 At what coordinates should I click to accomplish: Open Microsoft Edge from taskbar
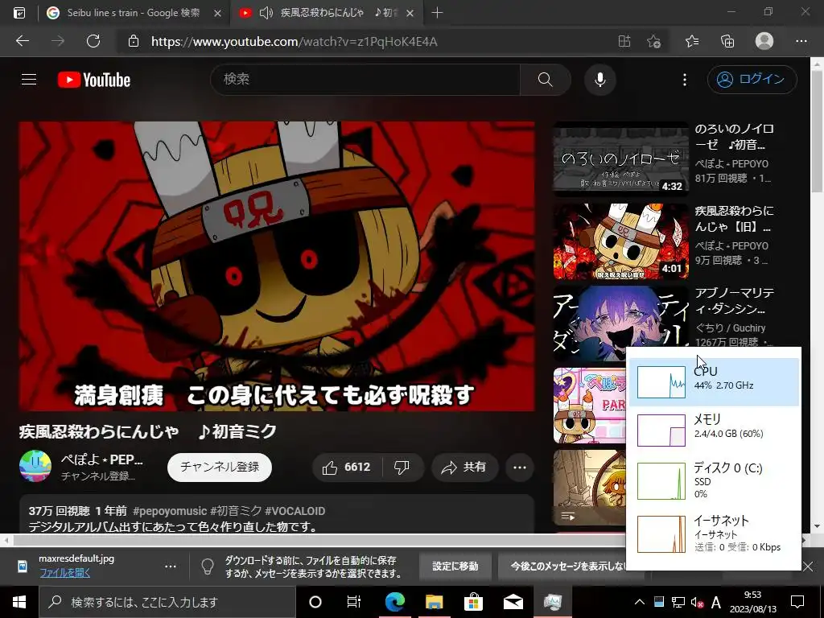[394, 602]
